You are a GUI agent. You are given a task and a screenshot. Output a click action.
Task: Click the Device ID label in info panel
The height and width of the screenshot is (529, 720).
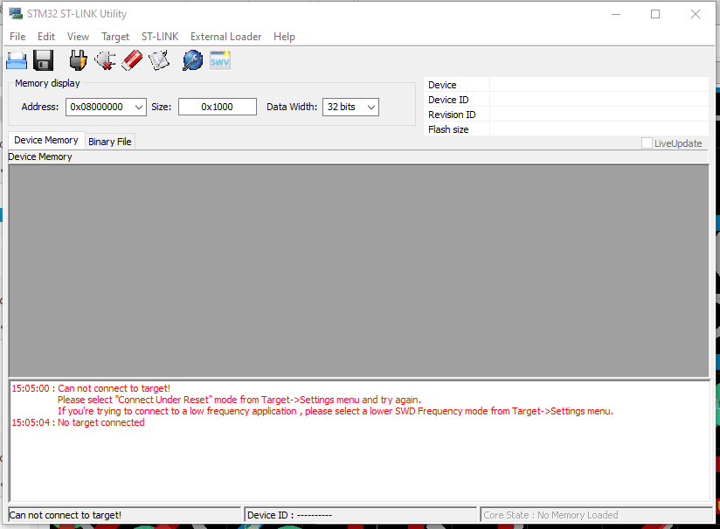[x=448, y=100]
